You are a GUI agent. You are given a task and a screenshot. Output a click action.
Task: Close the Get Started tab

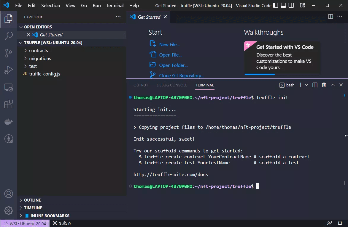click(165, 17)
